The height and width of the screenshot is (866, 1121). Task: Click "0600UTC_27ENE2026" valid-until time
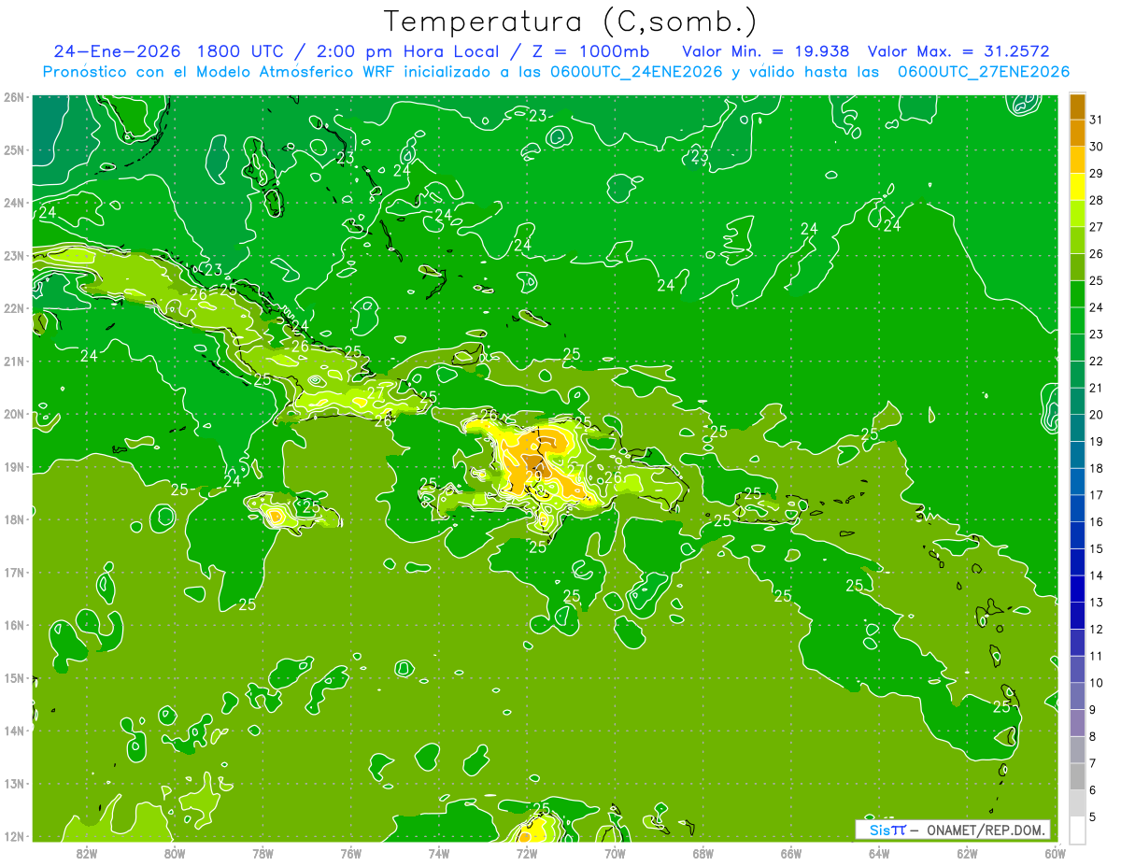pos(984,72)
